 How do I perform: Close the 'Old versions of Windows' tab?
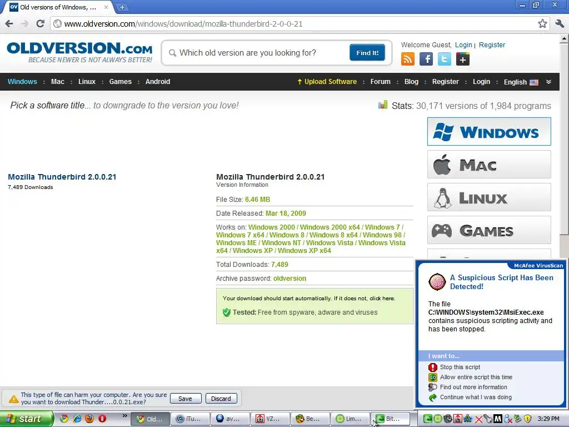coord(106,7)
